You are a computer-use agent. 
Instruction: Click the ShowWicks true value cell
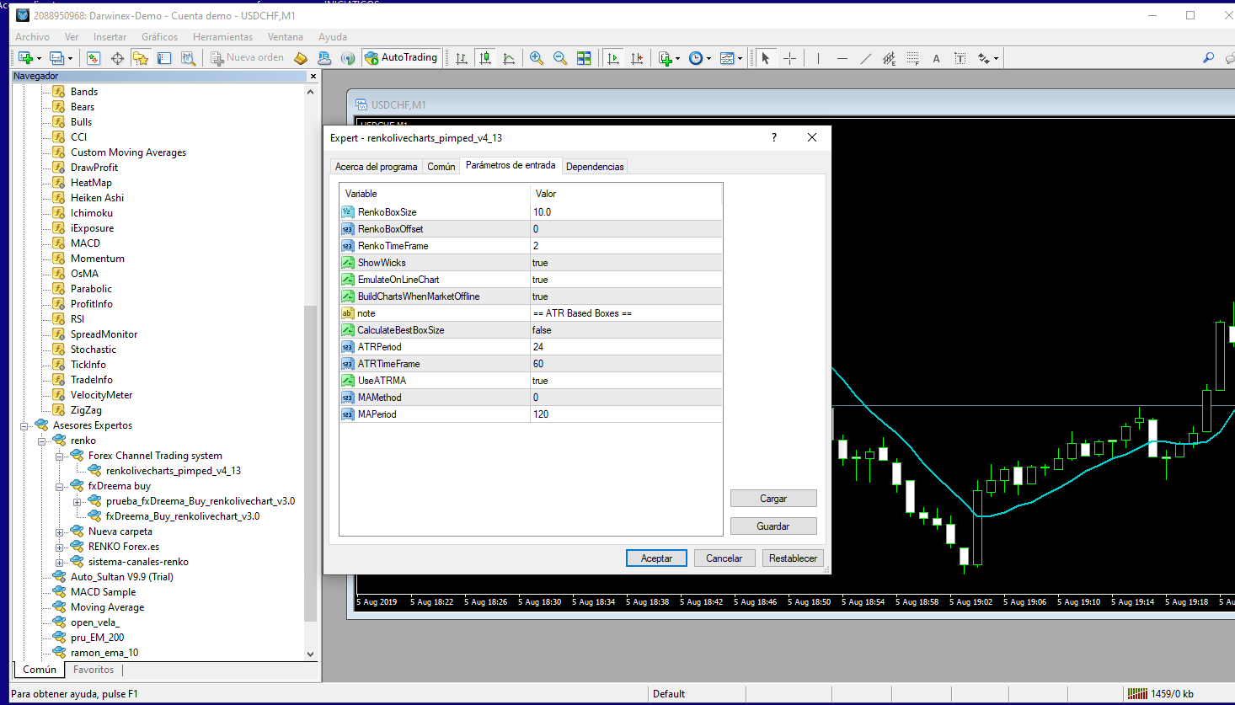(626, 263)
